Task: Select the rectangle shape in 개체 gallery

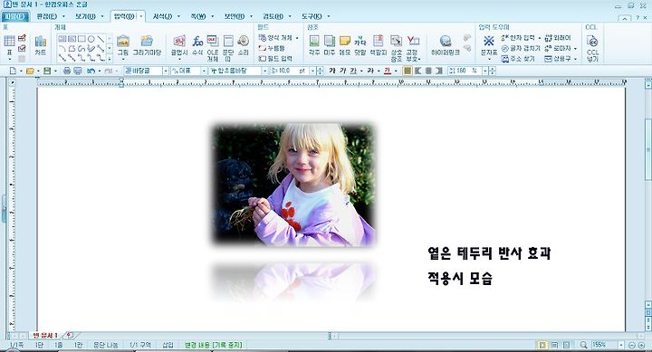Action: click(x=81, y=39)
